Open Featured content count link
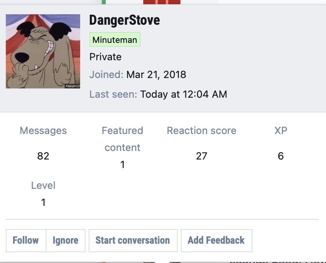 (x=122, y=165)
